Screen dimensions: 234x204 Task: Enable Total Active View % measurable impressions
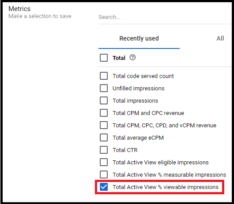point(104,174)
